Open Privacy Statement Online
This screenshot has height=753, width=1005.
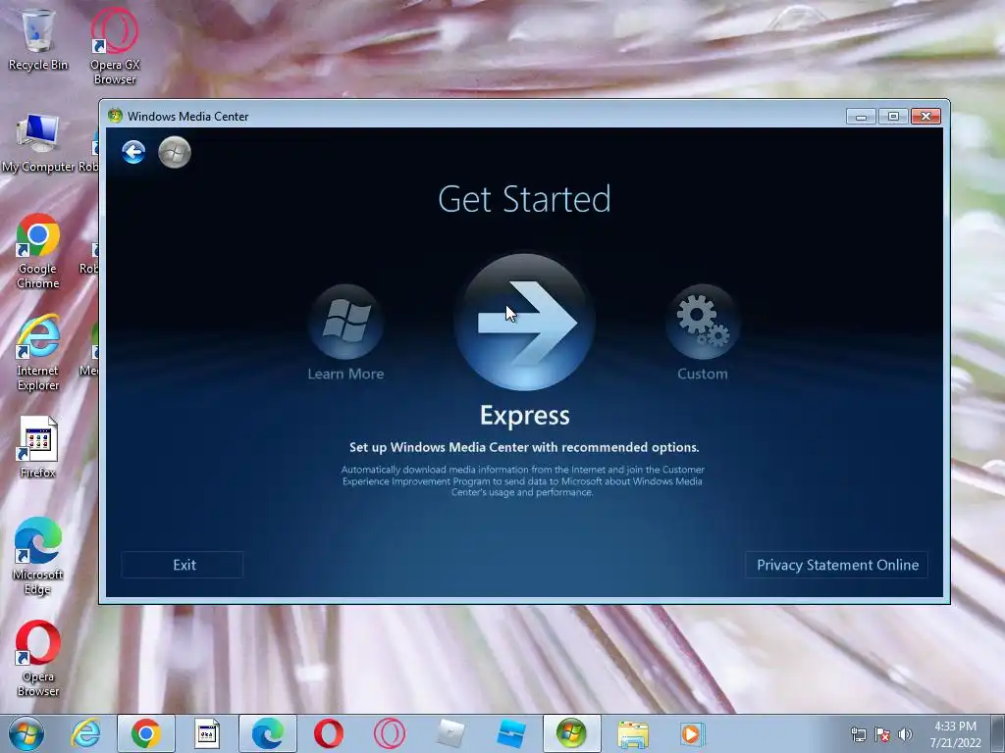837,565
